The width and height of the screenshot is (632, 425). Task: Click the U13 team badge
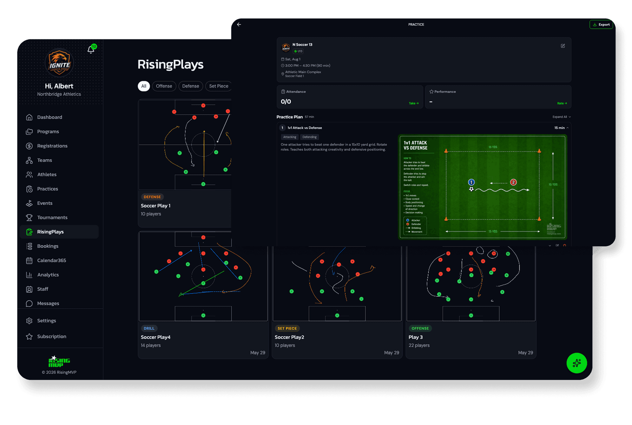pos(298,51)
